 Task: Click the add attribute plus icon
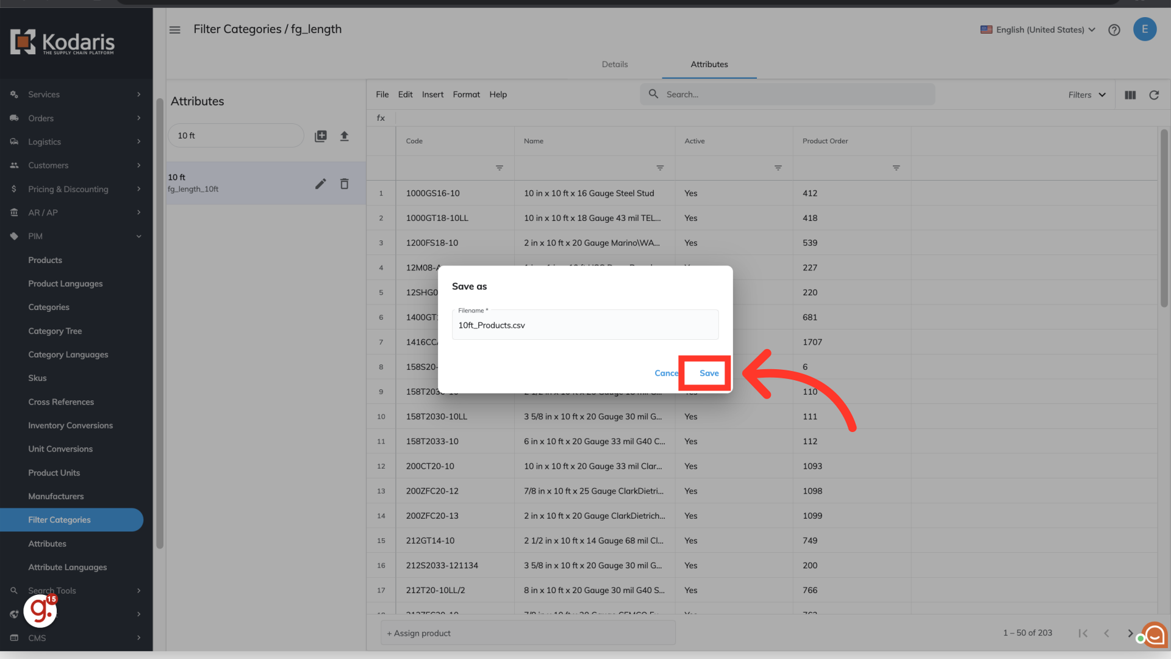(x=320, y=136)
